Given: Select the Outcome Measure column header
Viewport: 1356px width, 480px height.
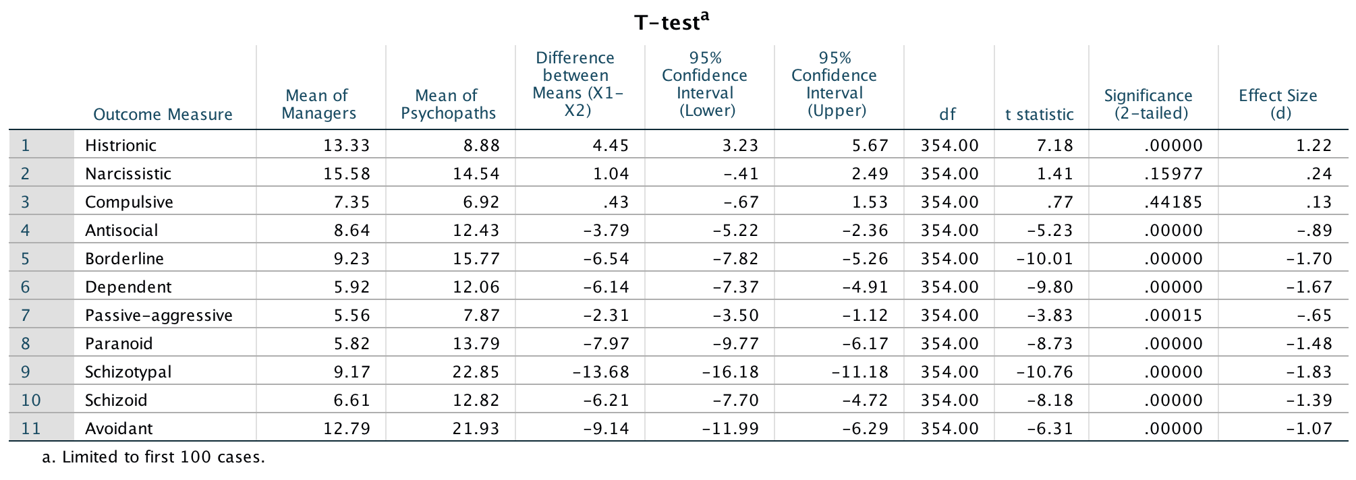Looking at the screenshot, I should pos(163,114).
